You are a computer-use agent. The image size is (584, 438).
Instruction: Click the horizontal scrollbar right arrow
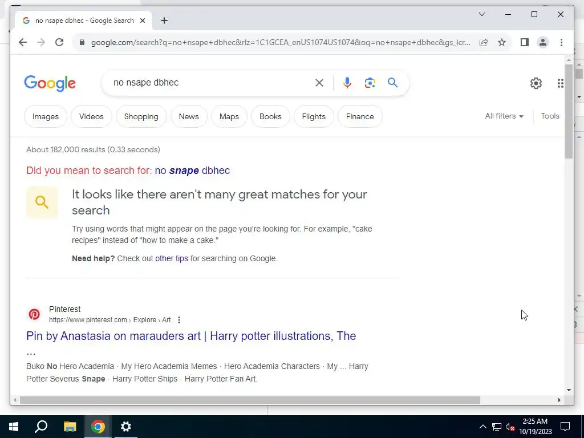tap(559, 400)
